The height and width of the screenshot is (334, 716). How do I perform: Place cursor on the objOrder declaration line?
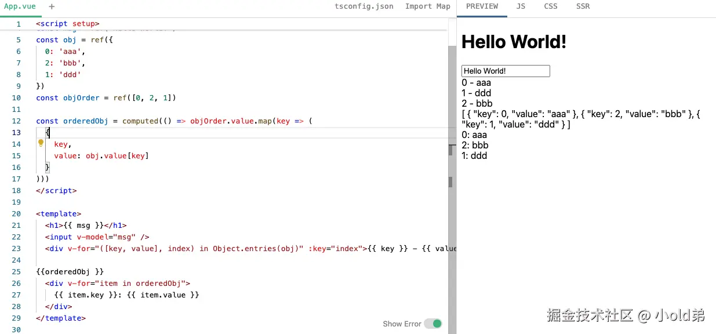(x=106, y=98)
